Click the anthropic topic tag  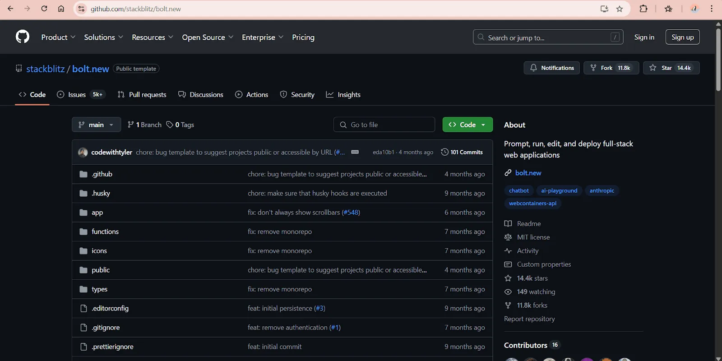click(602, 190)
